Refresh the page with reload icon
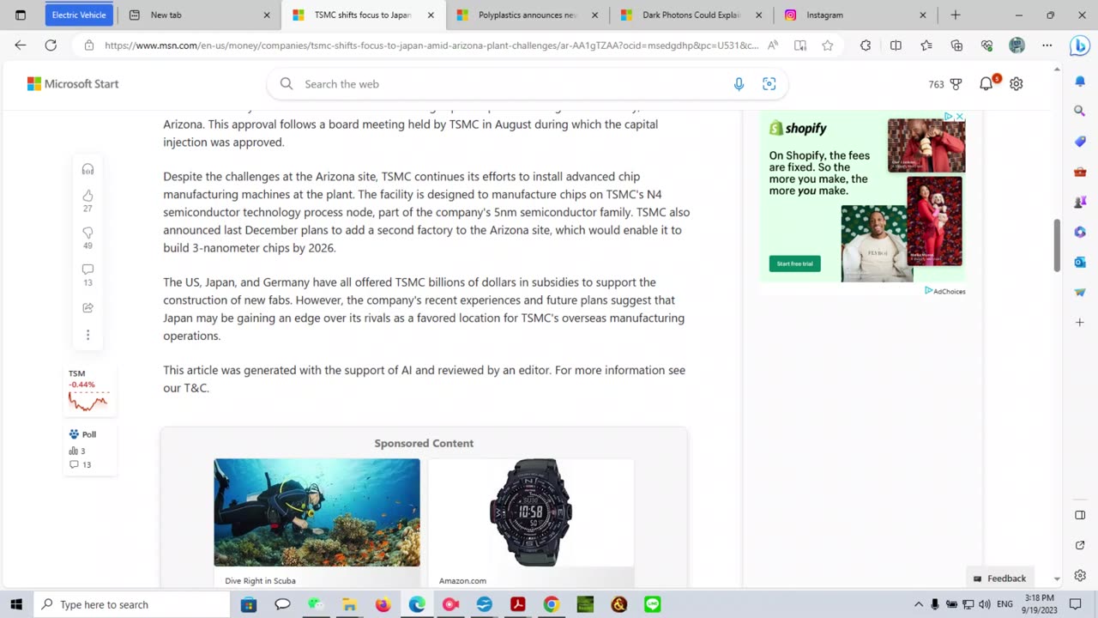 (51, 45)
